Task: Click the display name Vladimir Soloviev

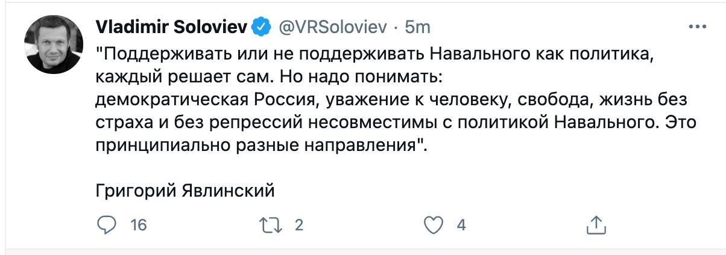Action: click(x=172, y=27)
